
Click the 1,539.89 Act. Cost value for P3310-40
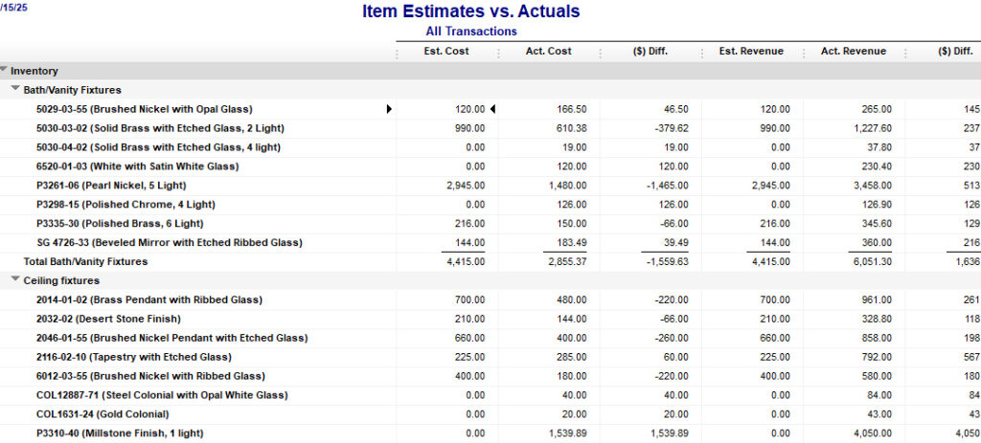point(559,433)
